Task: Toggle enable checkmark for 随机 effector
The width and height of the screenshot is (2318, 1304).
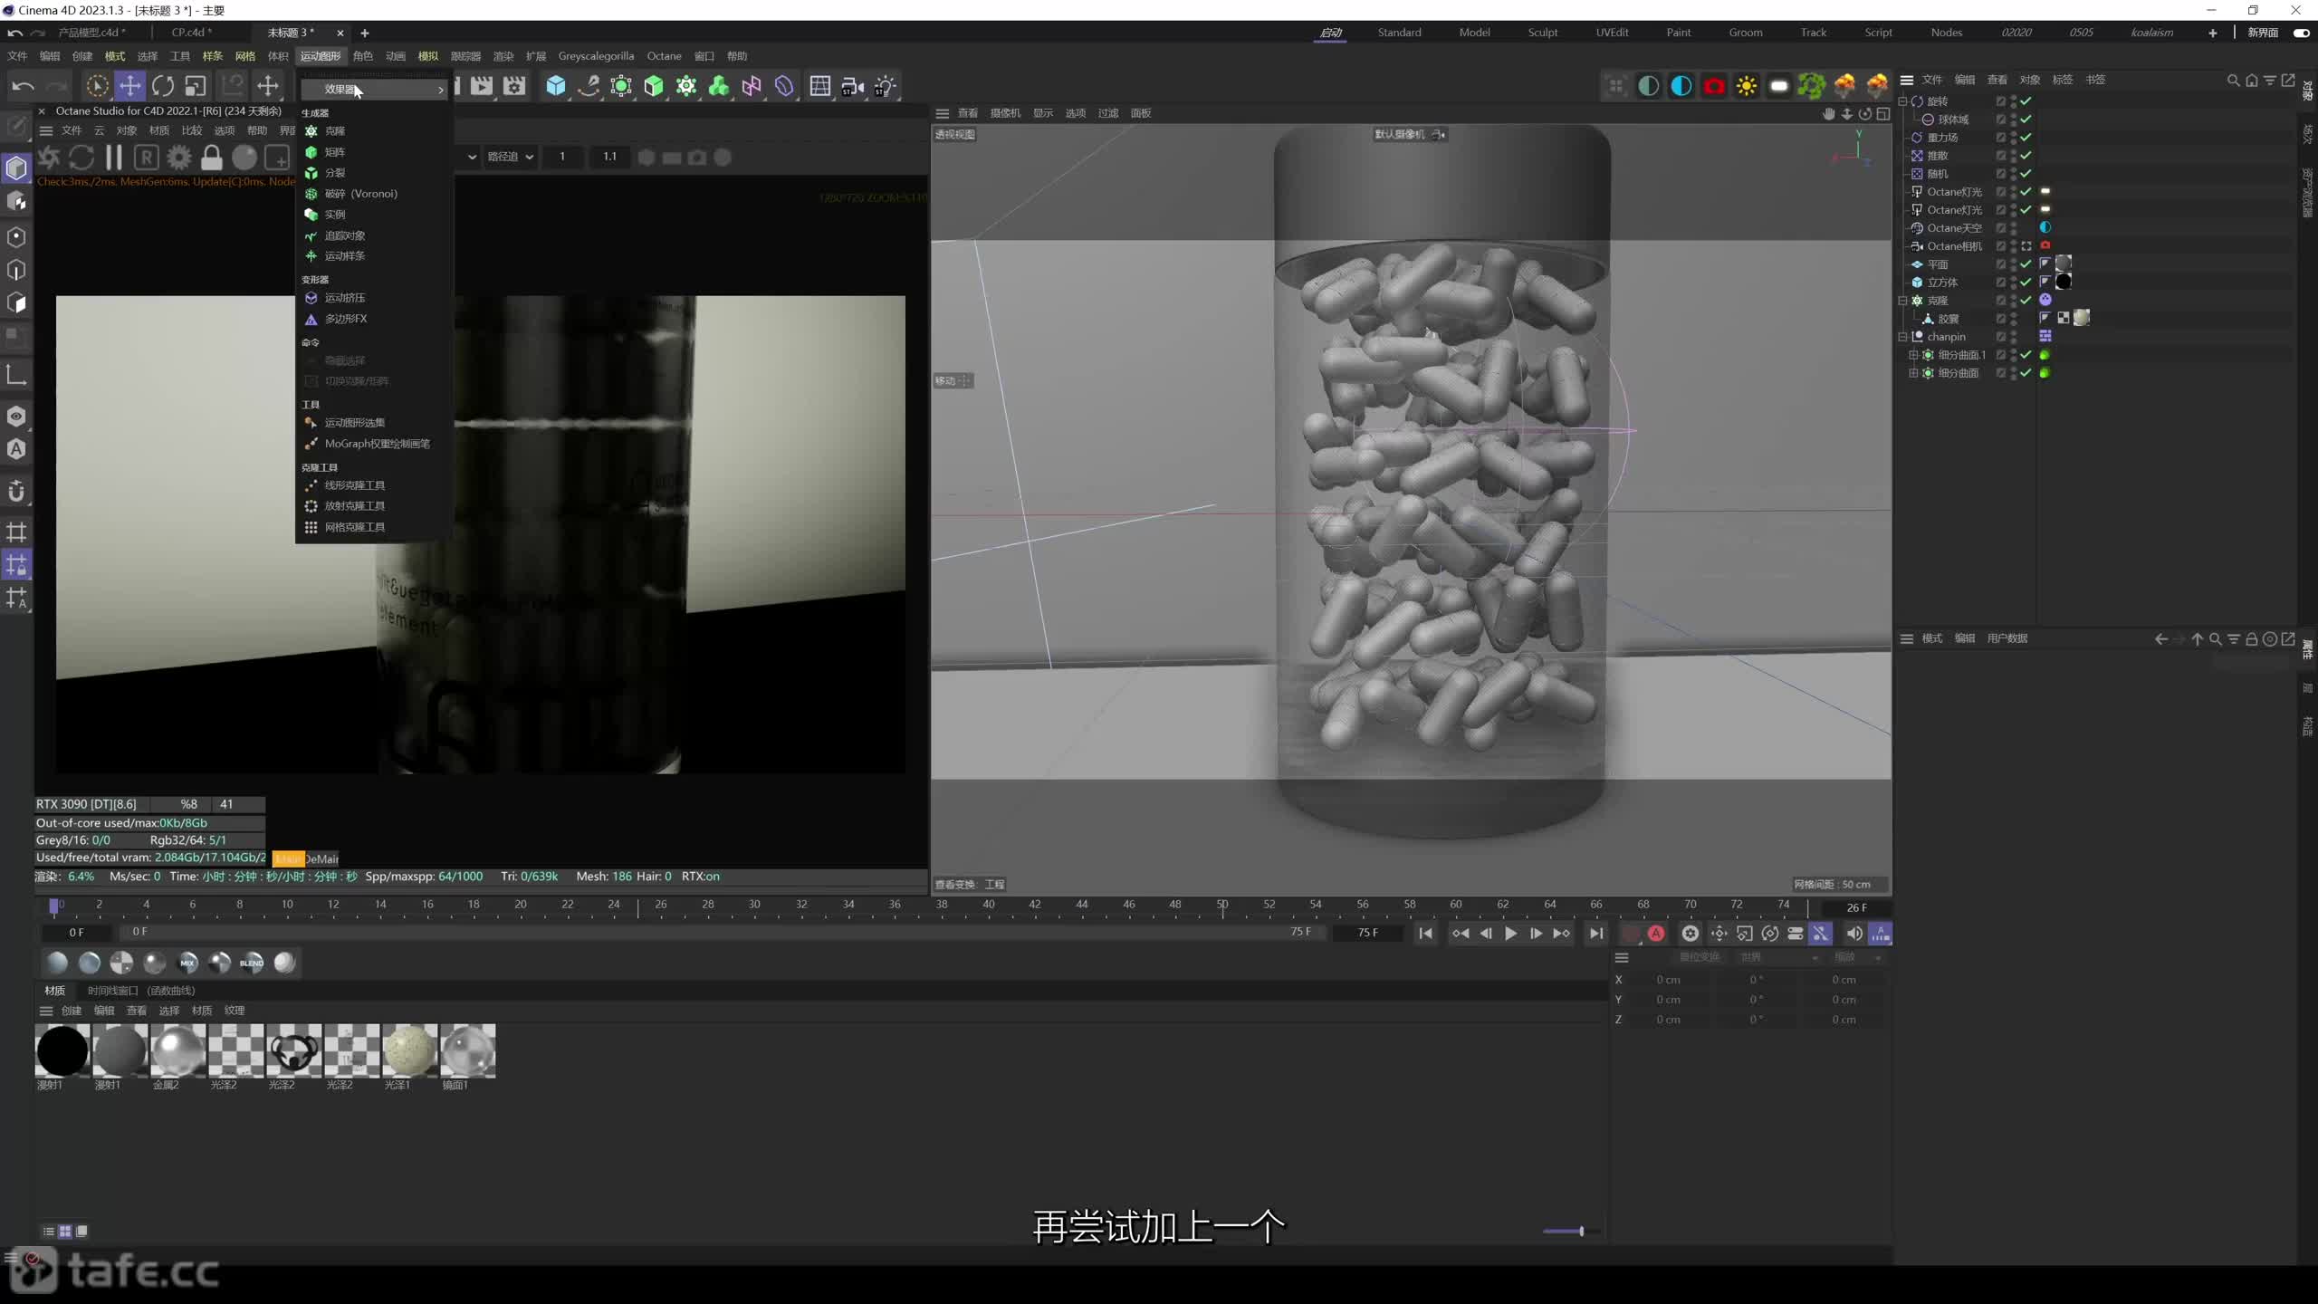Action: click(2026, 173)
